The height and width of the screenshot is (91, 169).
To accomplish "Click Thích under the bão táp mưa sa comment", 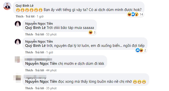I will (x=29, y=34).
